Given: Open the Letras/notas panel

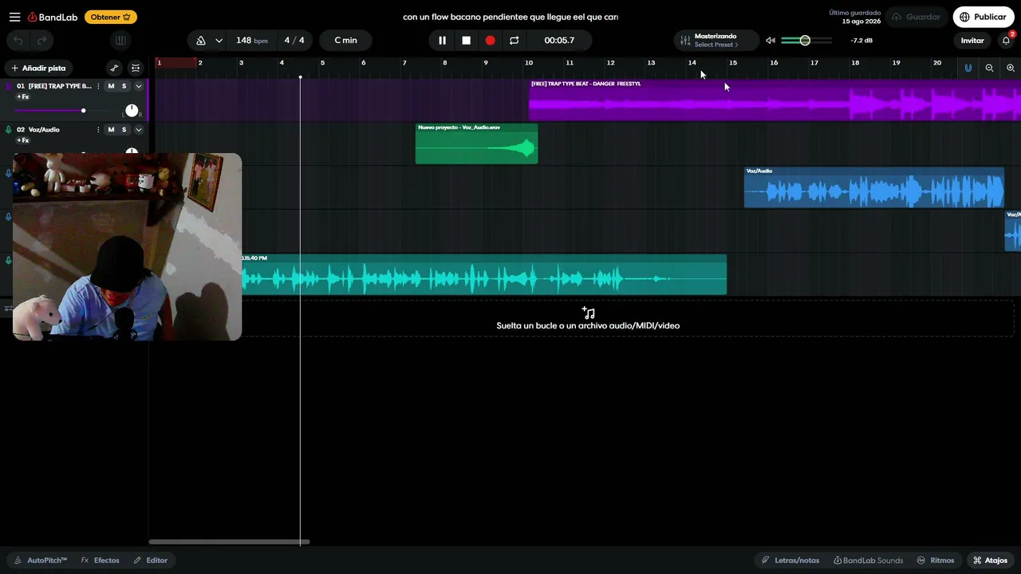Looking at the screenshot, I should (x=790, y=560).
